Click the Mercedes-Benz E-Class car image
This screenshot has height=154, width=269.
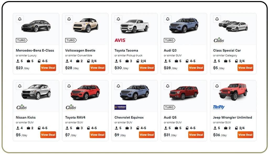[x=36, y=26]
